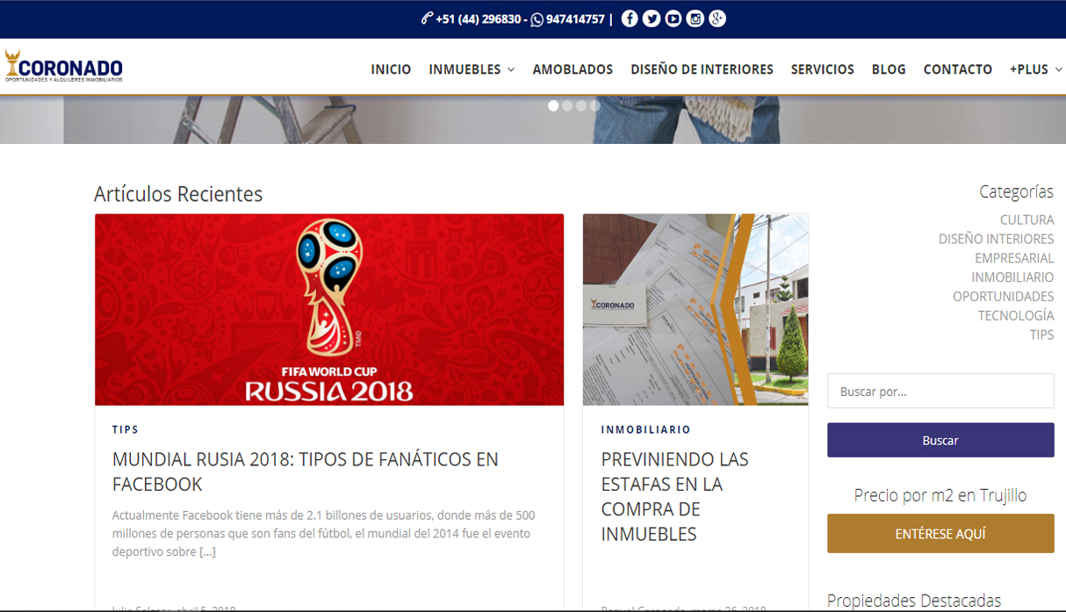Focus the 'Buscar por...' search field
This screenshot has height=612, width=1066.
pyautogui.click(x=940, y=391)
